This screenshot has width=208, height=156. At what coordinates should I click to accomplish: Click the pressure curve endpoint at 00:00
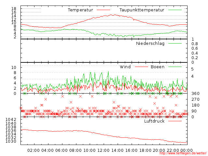coord(187,143)
